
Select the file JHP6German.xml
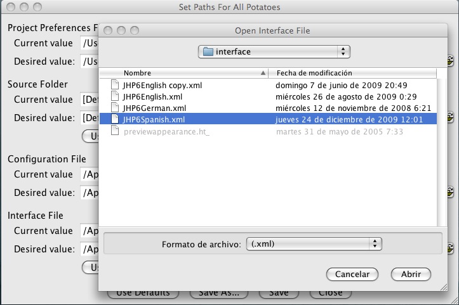point(154,108)
